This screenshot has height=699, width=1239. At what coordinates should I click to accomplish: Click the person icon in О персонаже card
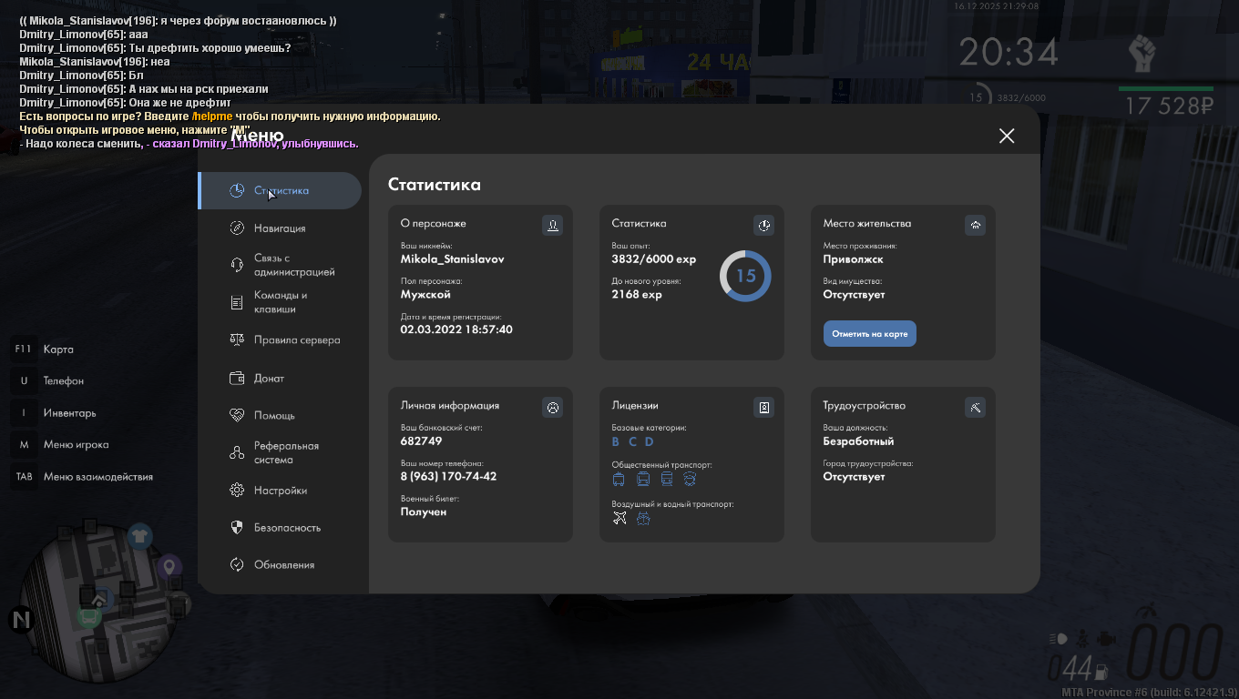tap(552, 225)
